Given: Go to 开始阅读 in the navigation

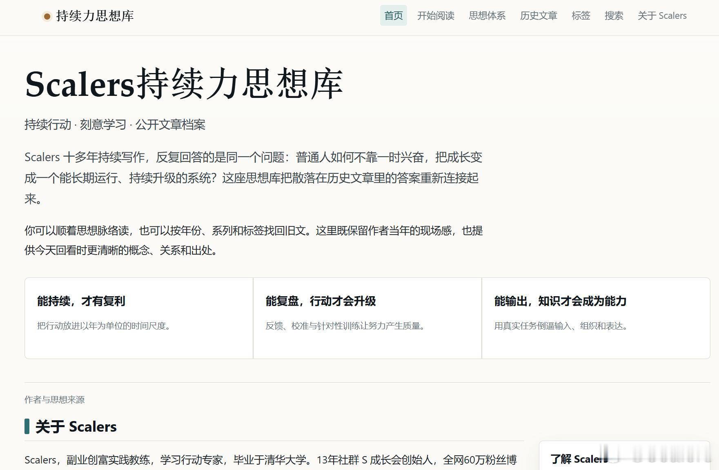Looking at the screenshot, I should click(436, 16).
